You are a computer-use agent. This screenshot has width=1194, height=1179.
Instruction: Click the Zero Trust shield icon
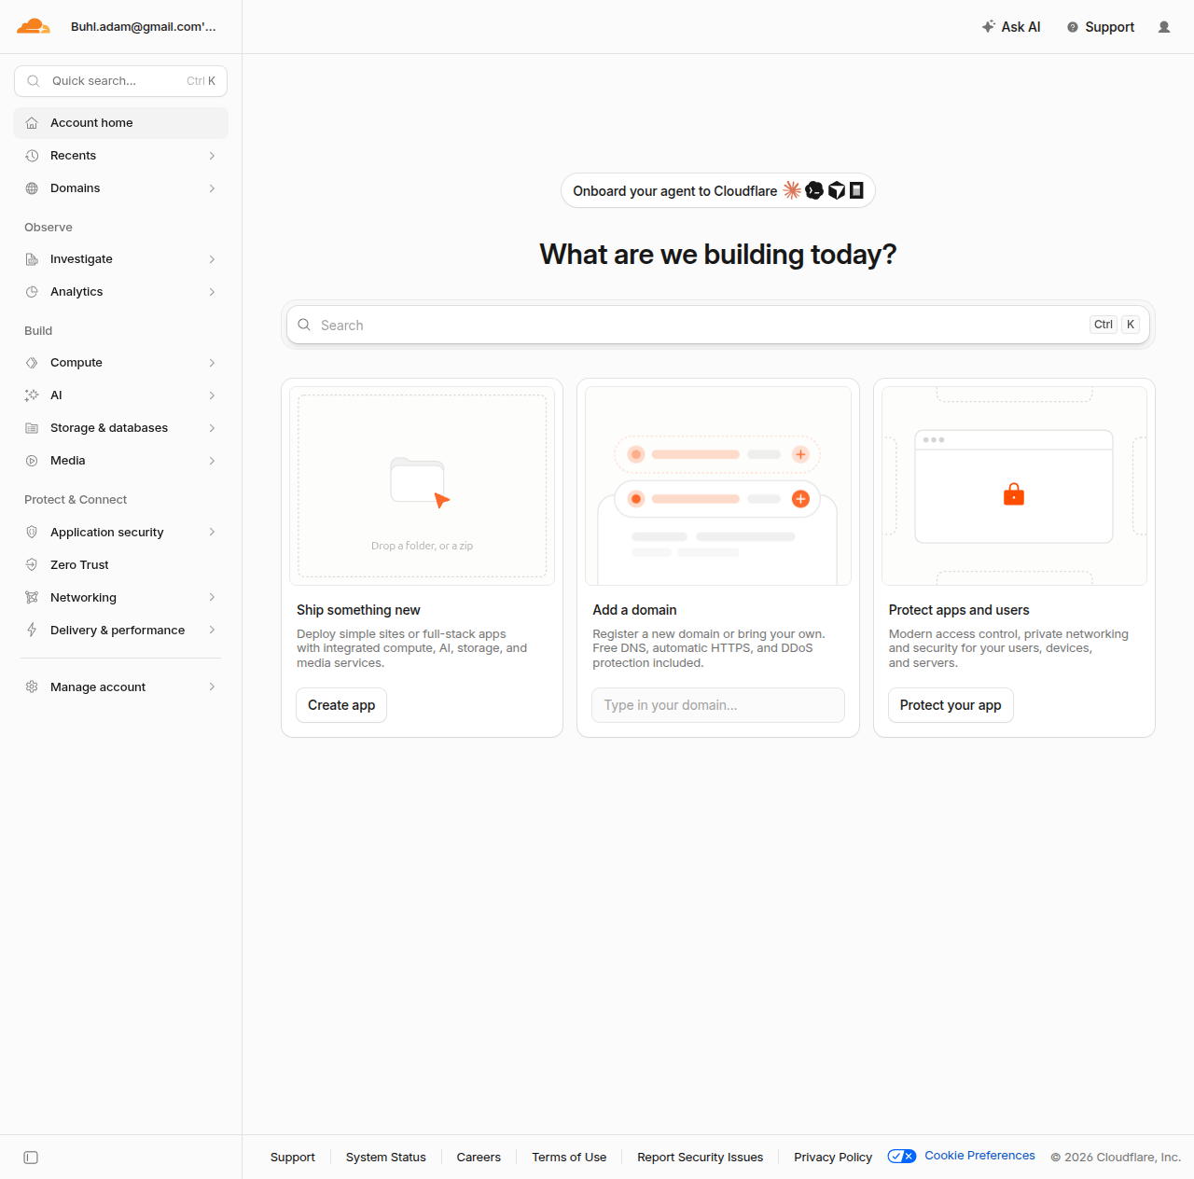click(32, 564)
